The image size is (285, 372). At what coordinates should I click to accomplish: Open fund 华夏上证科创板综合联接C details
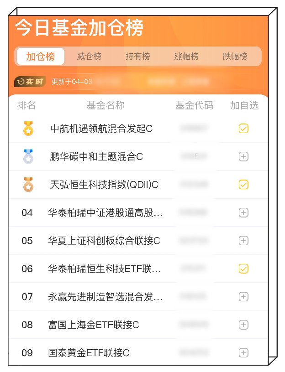(104, 241)
